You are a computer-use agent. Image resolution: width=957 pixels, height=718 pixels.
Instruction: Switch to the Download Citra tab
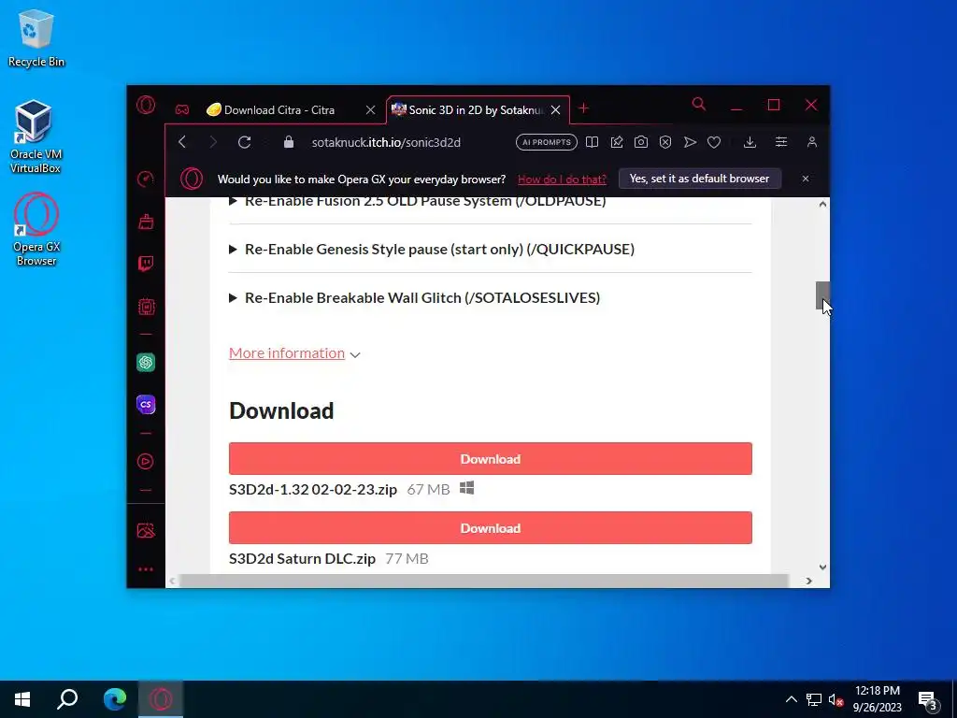[279, 110]
